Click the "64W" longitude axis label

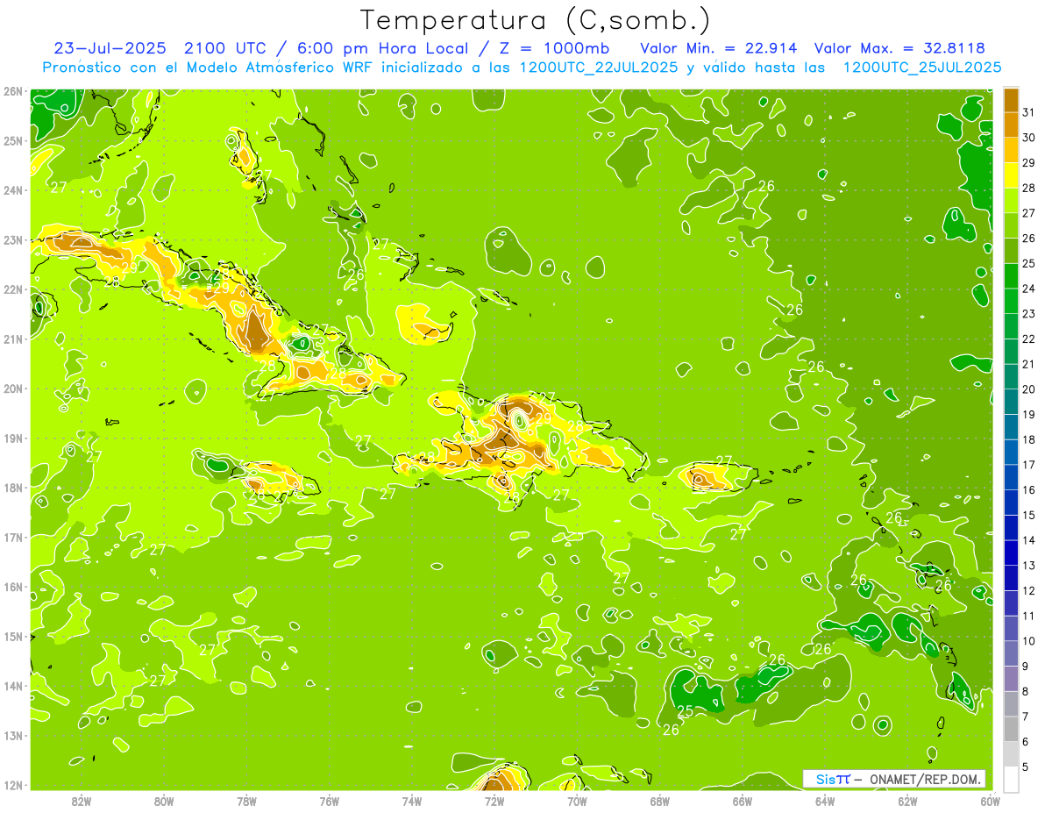[x=825, y=802]
